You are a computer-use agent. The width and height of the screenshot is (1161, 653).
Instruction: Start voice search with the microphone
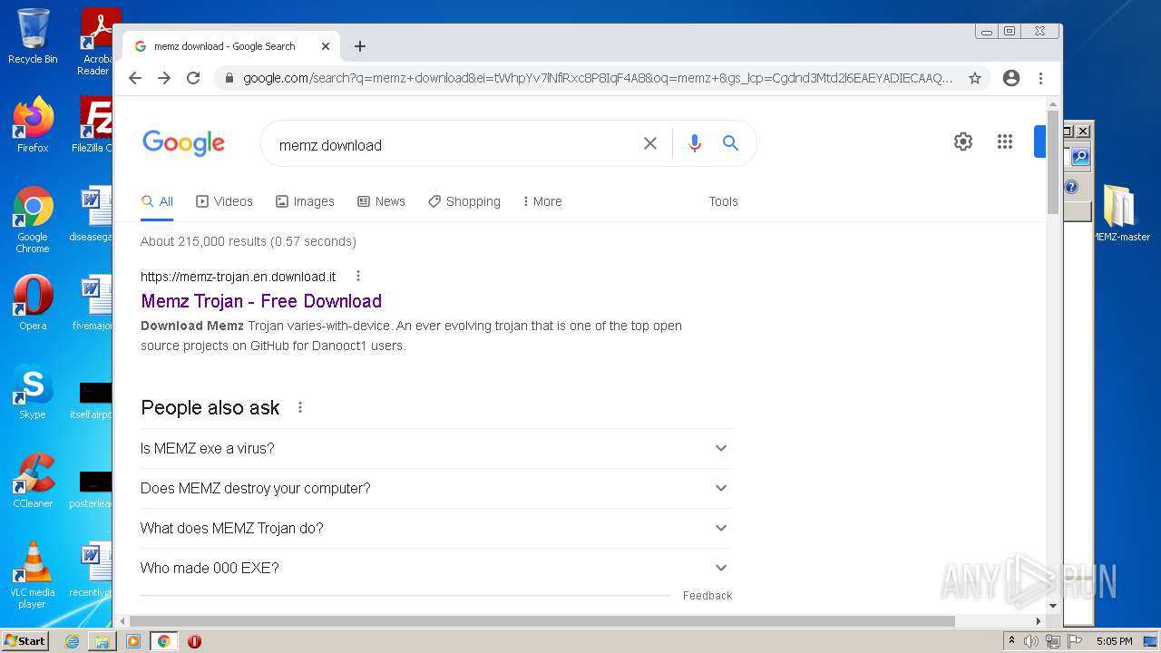click(x=695, y=143)
